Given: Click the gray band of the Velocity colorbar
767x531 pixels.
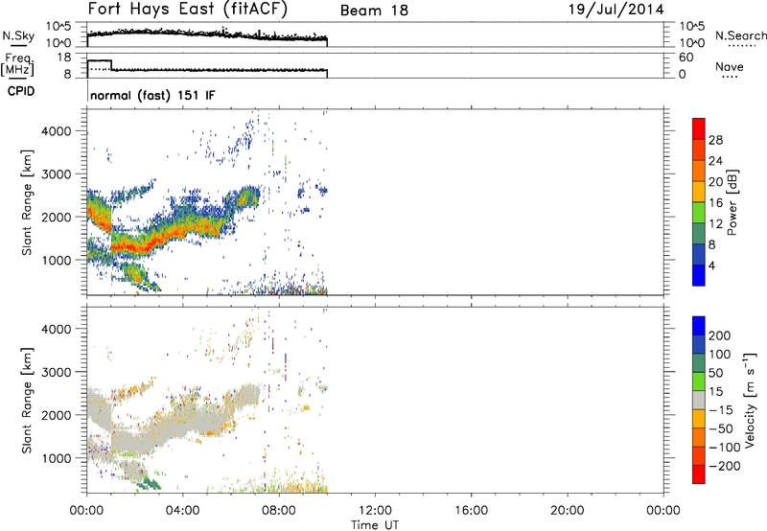Looking at the screenshot, I should click(699, 400).
